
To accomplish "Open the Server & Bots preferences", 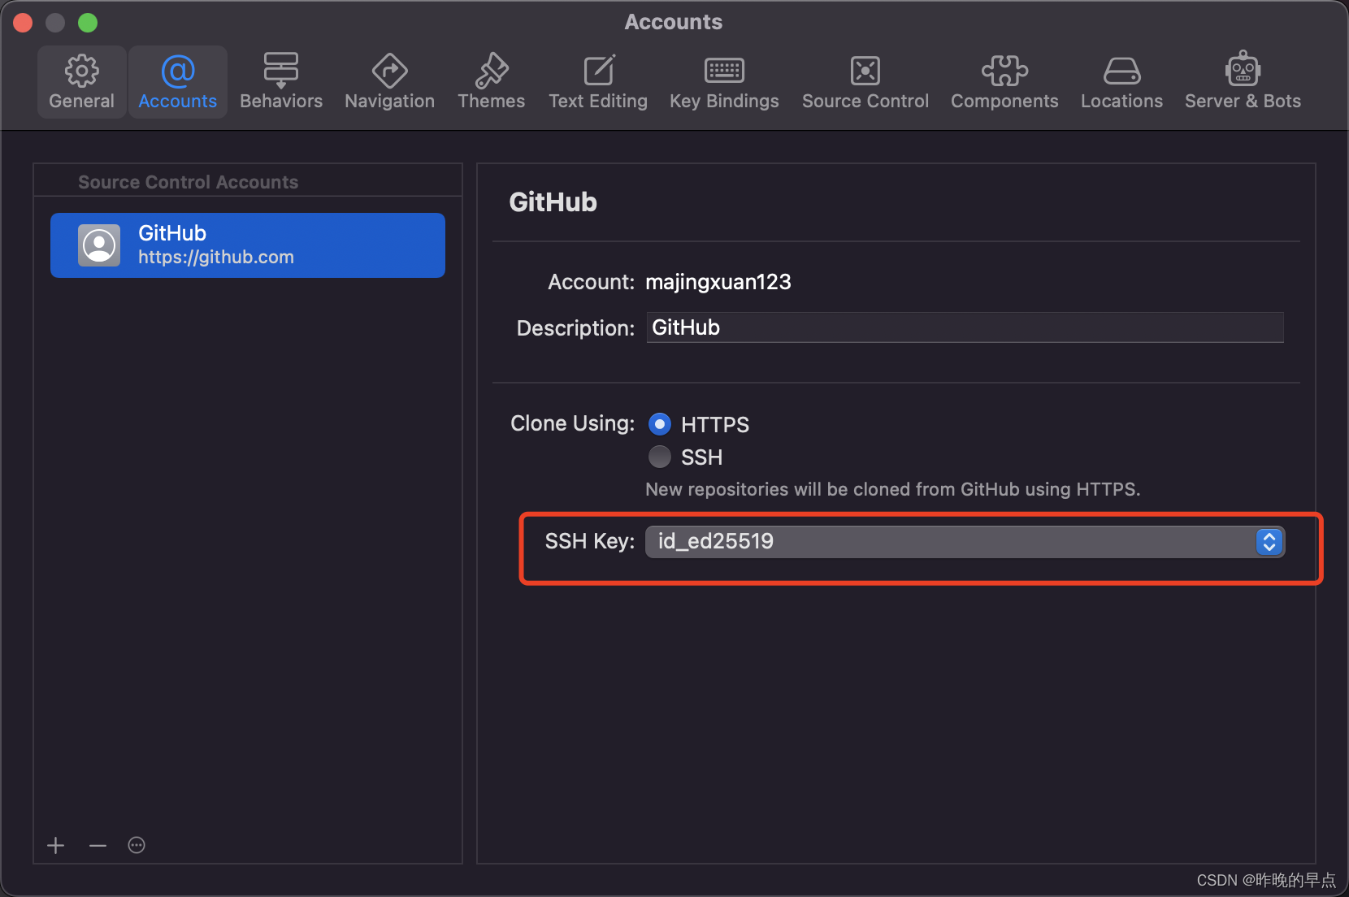I will (x=1243, y=82).
